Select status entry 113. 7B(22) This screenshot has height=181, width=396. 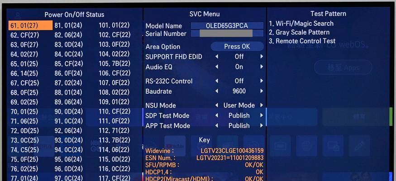pyautogui.click(x=115, y=140)
